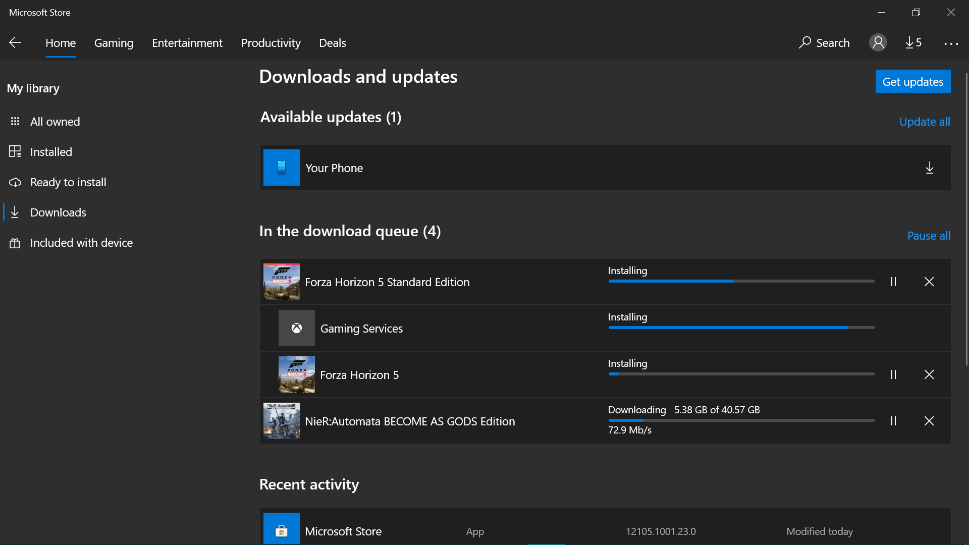Click the back navigation arrow
The width and height of the screenshot is (969, 545).
point(15,42)
